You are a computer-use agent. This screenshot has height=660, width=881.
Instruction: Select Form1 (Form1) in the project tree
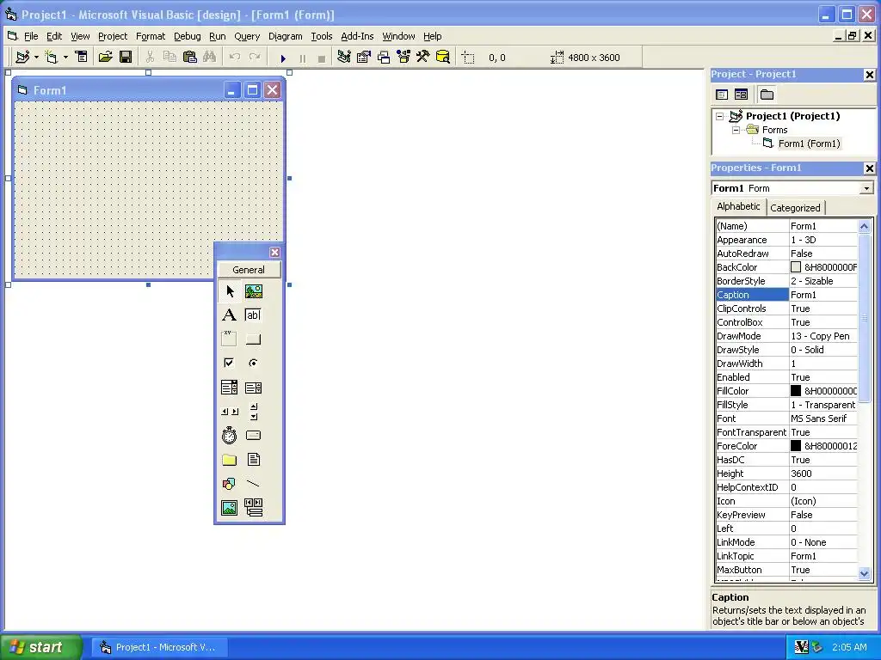coord(809,144)
